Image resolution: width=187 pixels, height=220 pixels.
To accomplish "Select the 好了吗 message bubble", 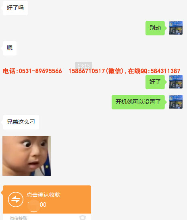I will click(15, 8).
